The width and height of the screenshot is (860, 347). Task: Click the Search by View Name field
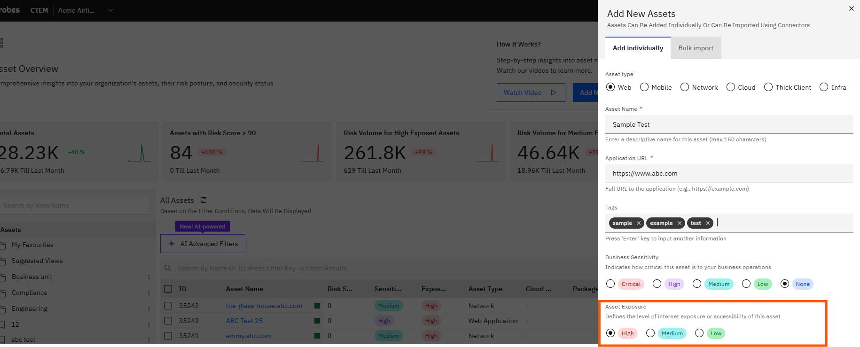point(74,205)
